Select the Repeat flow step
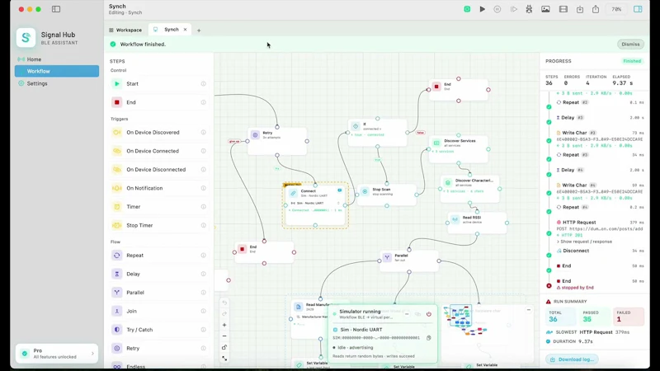 (158, 256)
